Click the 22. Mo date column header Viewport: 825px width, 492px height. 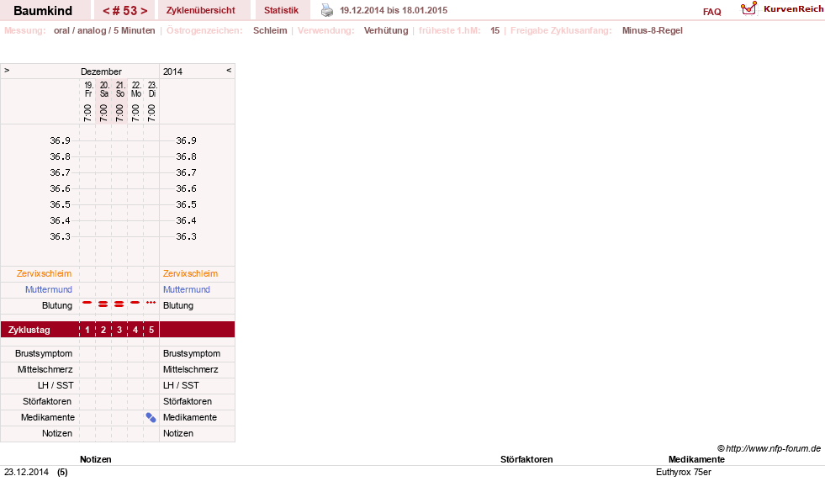(x=136, y=89)
